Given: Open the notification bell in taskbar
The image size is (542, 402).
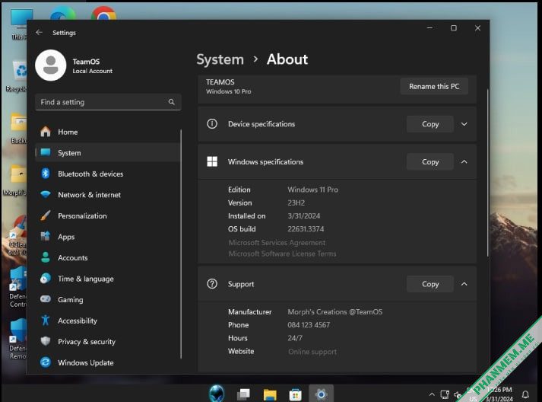Looking at the screenshot, I should click(525, 394).
